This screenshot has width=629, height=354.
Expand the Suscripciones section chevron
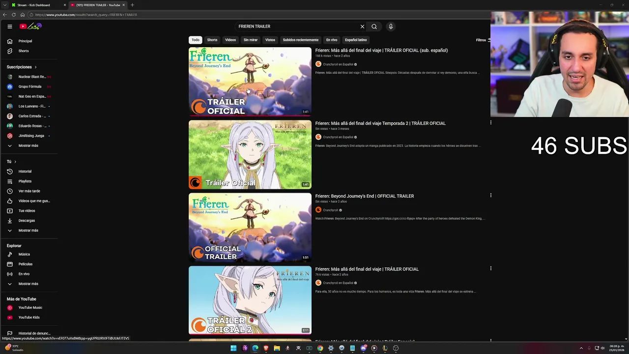click(35, 67)
